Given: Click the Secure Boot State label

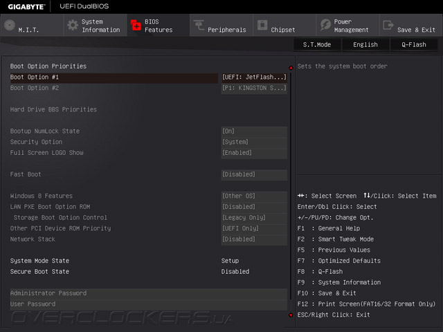Looking at the screenshot, I should pos(39,272).
